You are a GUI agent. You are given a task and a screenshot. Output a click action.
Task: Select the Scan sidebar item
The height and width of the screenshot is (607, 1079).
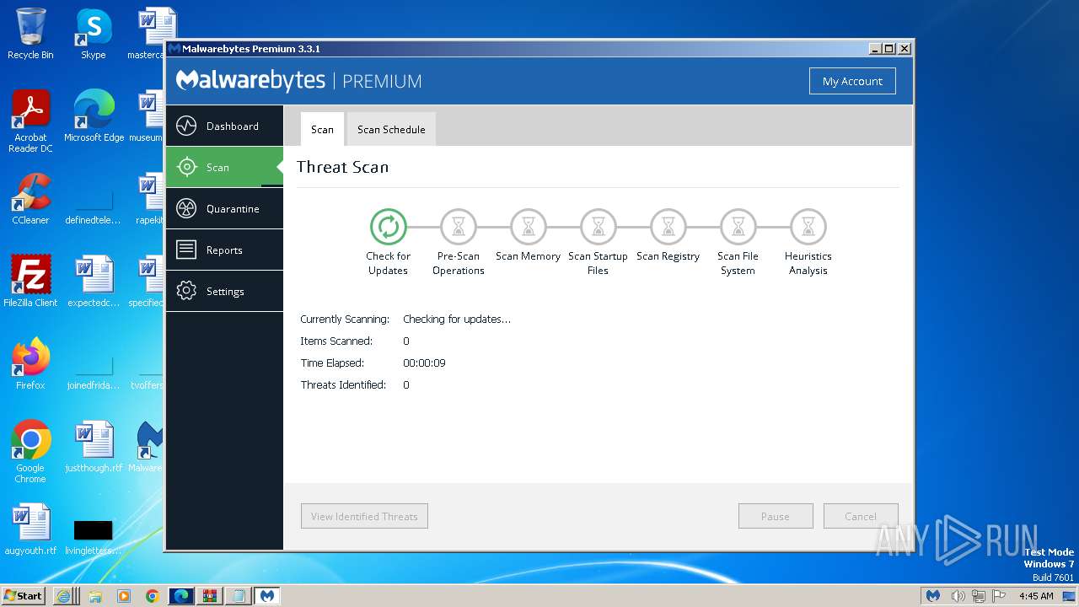pos(224,167)
